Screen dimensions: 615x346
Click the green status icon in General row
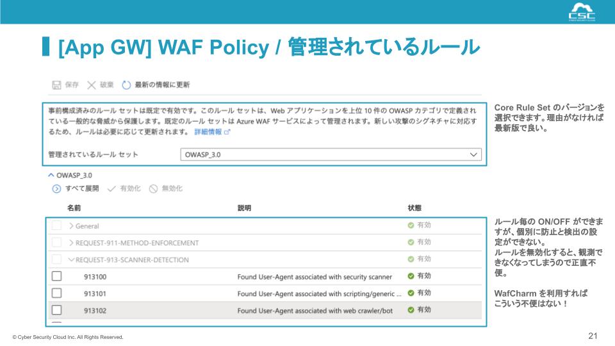coord(411,225)
